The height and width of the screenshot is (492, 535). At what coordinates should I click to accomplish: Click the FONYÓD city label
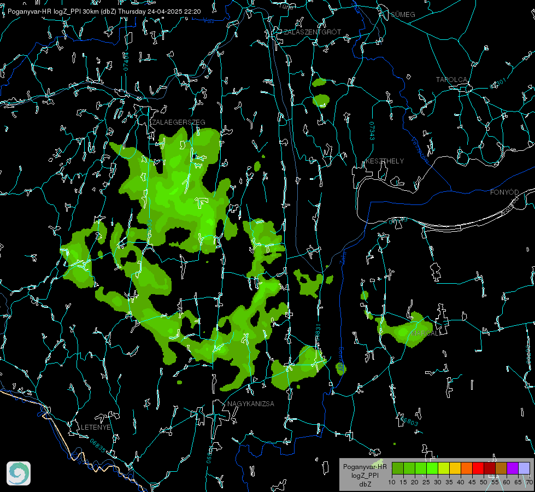[x=504, y=192]
